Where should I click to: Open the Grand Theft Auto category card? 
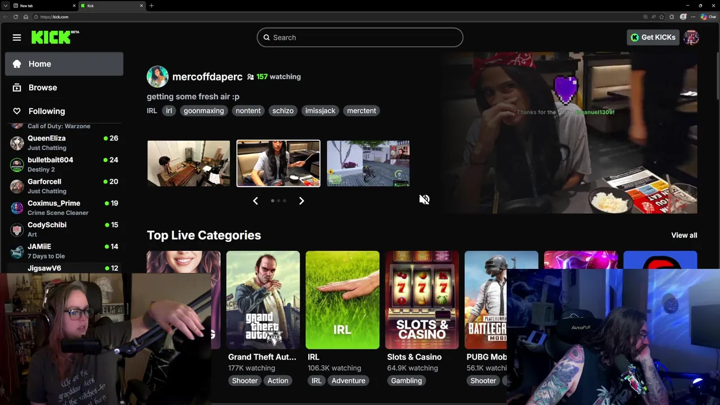click(263, 300)
